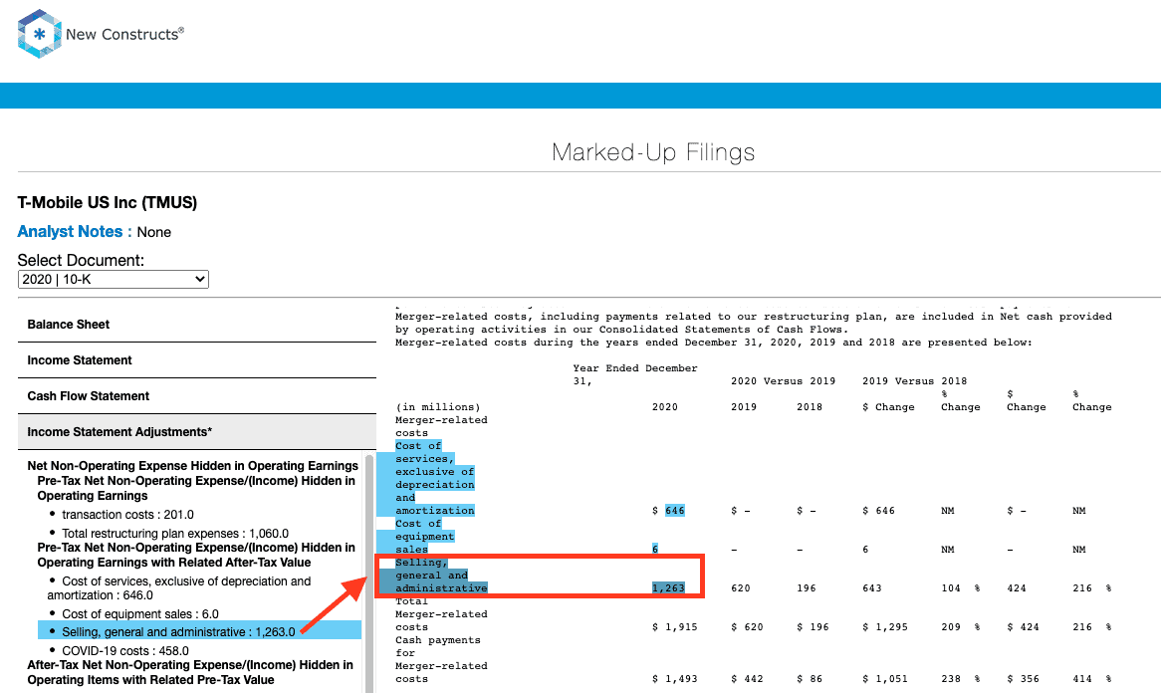Click the 2018 column header
This screenshot has height=693, width=1161.
(810, 407)
